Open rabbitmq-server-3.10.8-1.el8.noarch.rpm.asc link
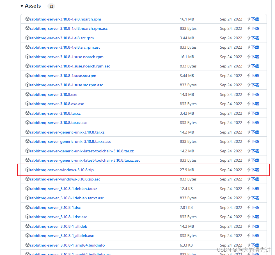 [69, 28]
